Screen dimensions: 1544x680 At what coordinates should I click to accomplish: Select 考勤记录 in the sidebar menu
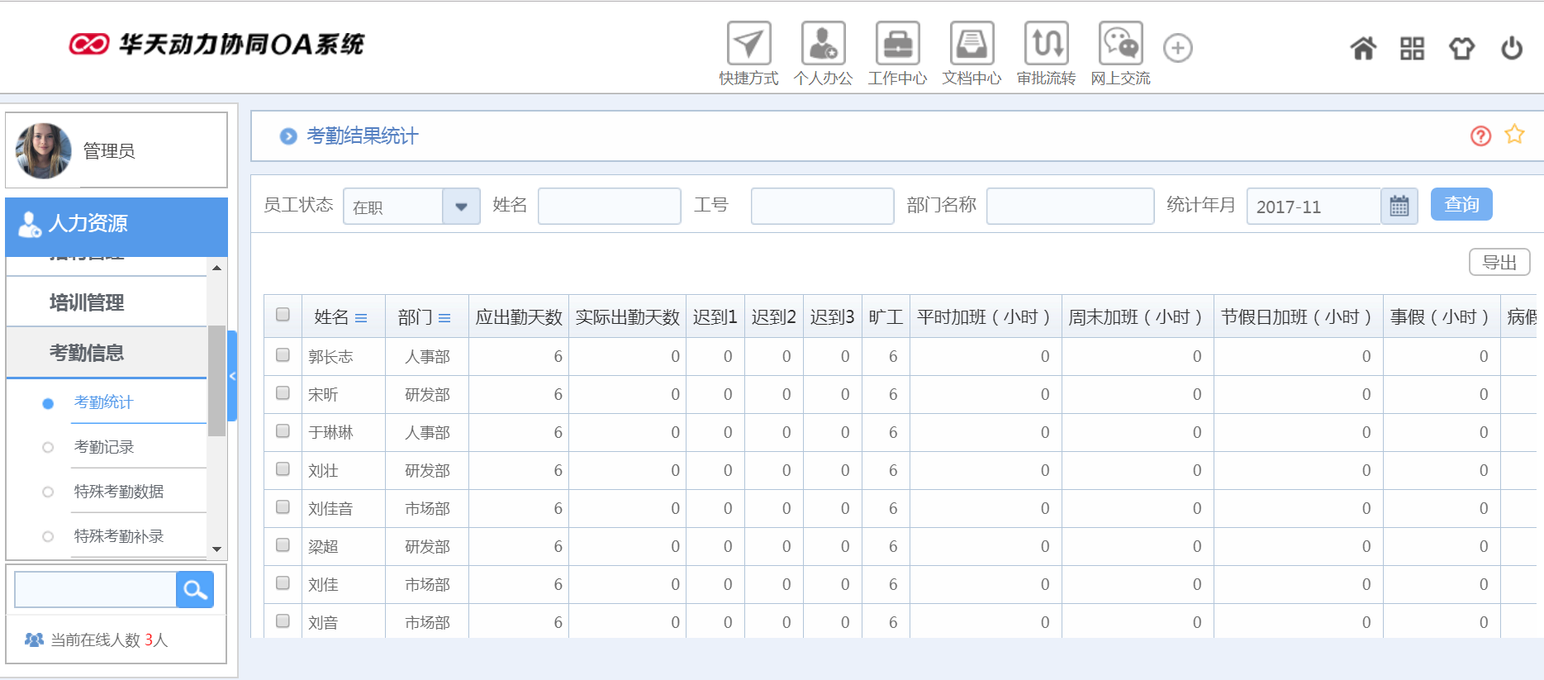tap(104, 447)
